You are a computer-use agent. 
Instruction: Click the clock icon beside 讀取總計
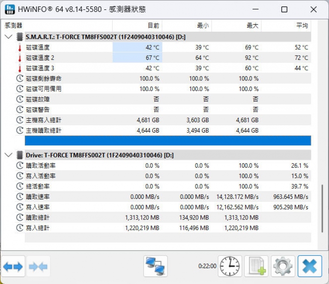click(x=20, y=217)
